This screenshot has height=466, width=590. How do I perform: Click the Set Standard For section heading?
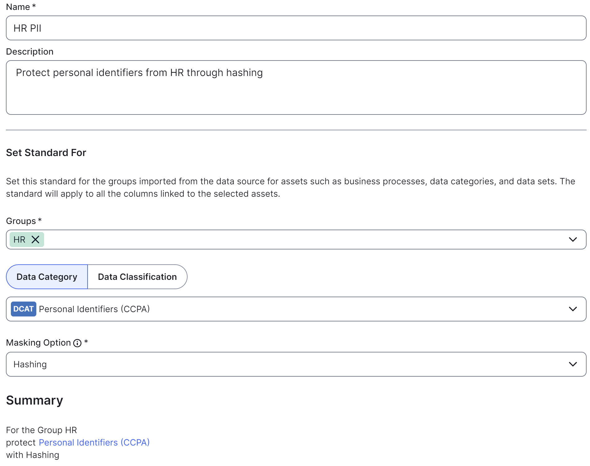[x=46, y=152]
